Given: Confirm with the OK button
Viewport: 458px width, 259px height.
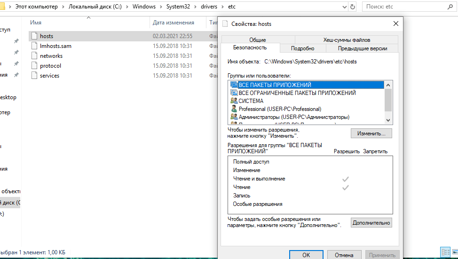Looking at the screenshot, I should pos(306,255).
